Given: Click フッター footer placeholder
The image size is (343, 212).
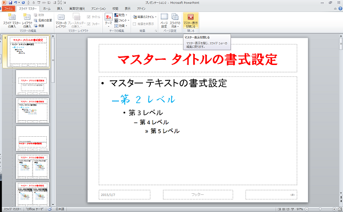Looking at the screenshot, I should click(198, 194).
